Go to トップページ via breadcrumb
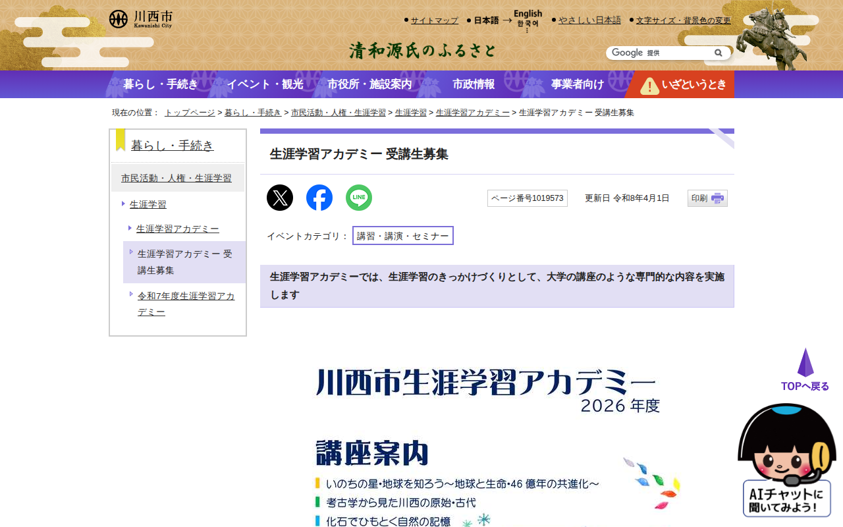843x527 pixels. click(x=189, y=113)
